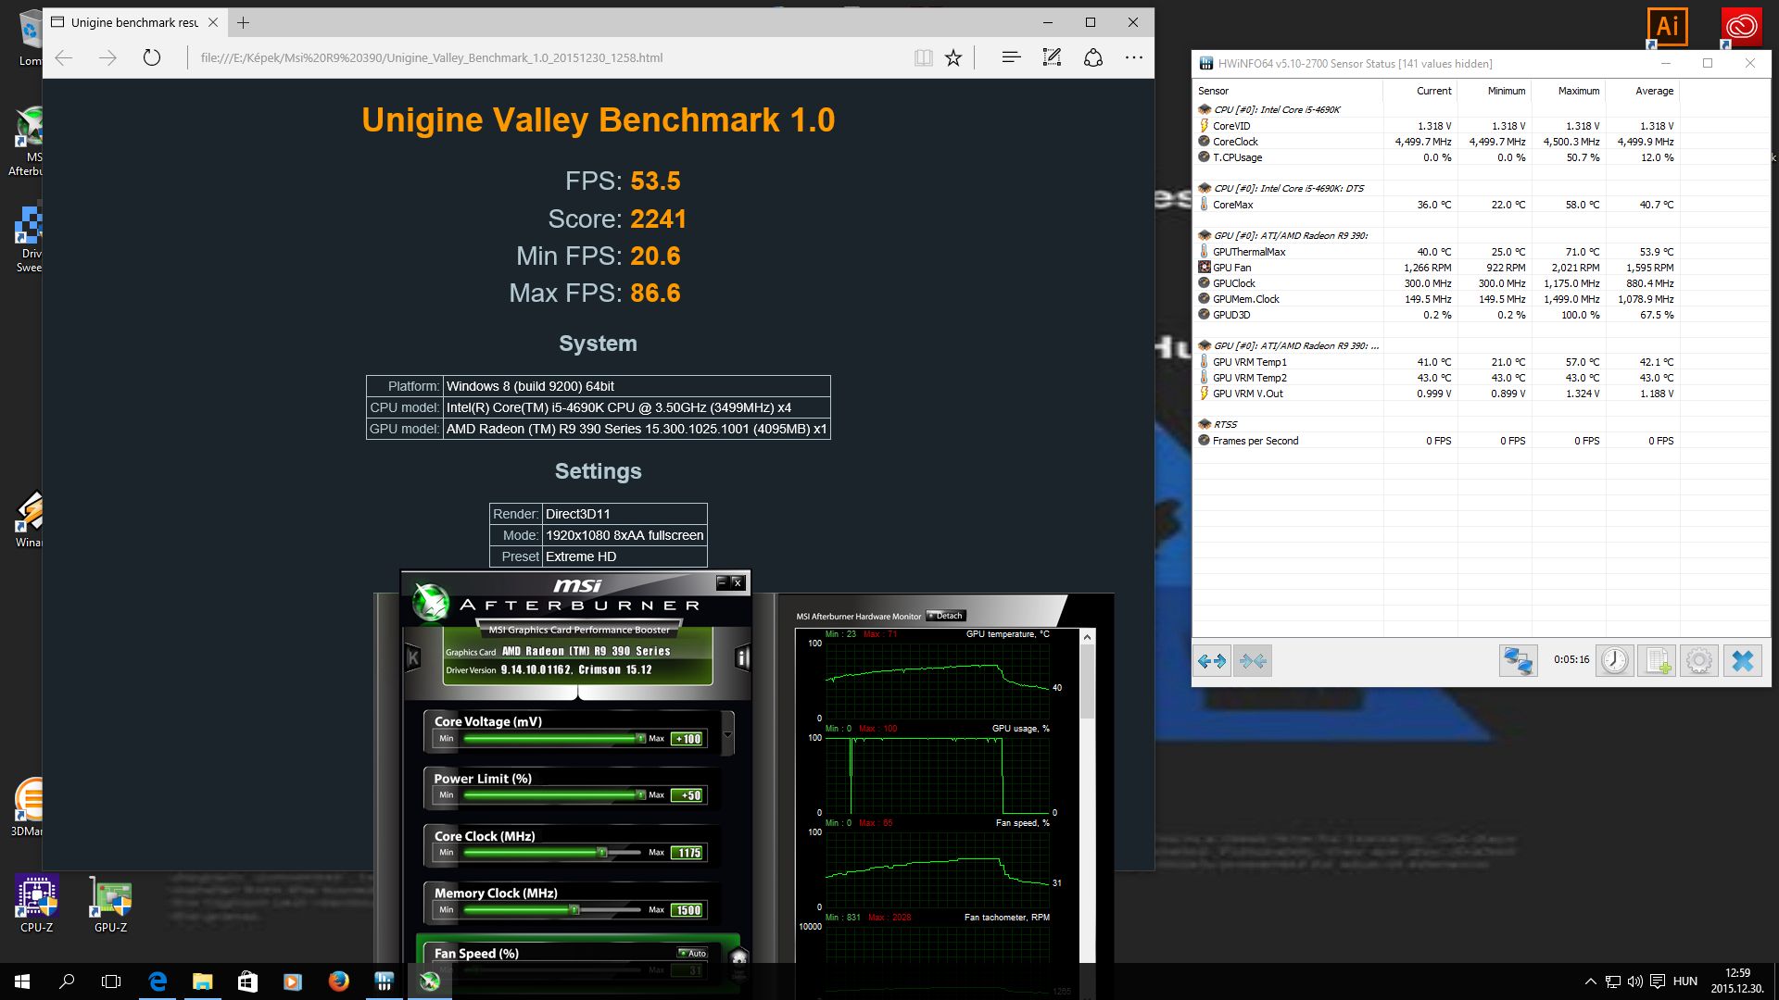1779x1000 pixels.
Task: Click Edge refresh button
Action: 152,57
